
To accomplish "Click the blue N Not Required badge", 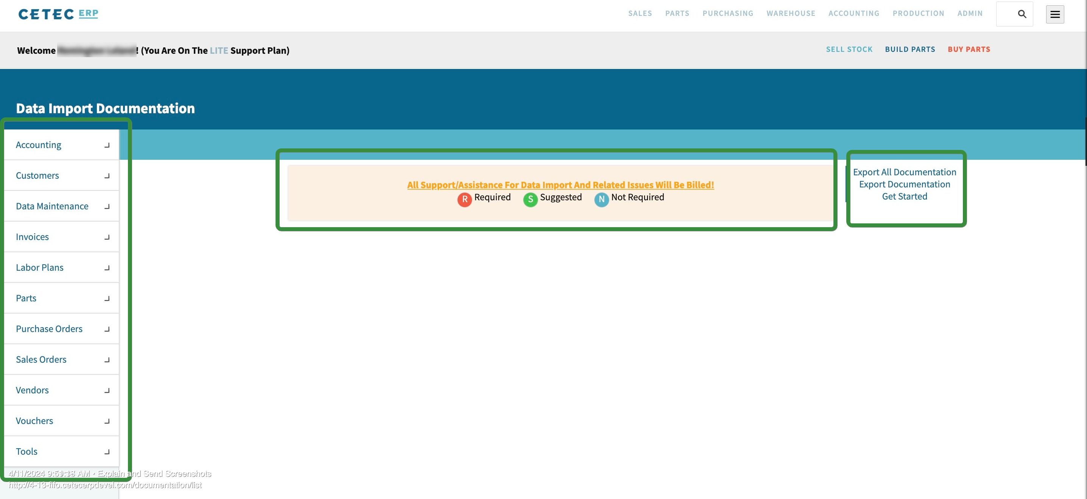I will [x=601, y=199].
